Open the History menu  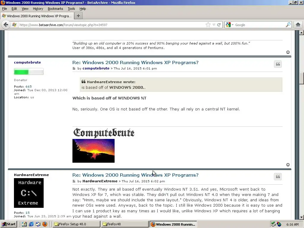(38, 9)
